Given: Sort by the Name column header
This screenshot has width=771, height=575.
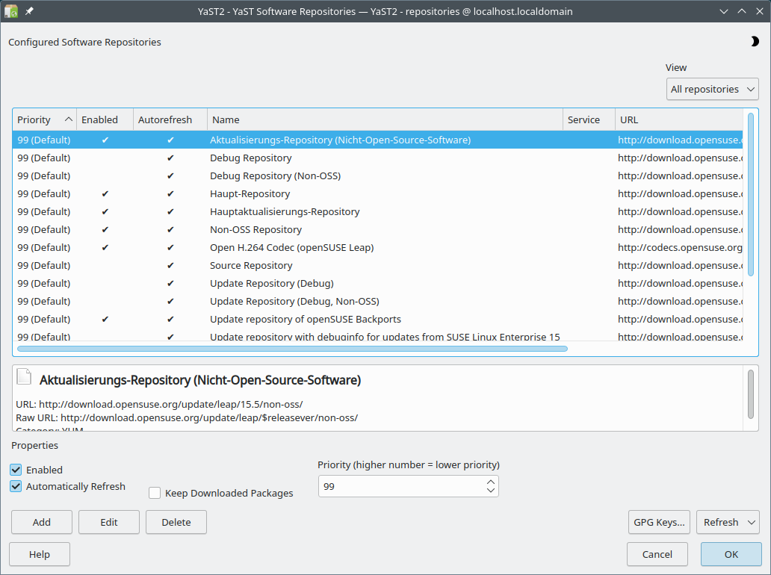Looking at the screenshot, I should (x=385, y=120).
